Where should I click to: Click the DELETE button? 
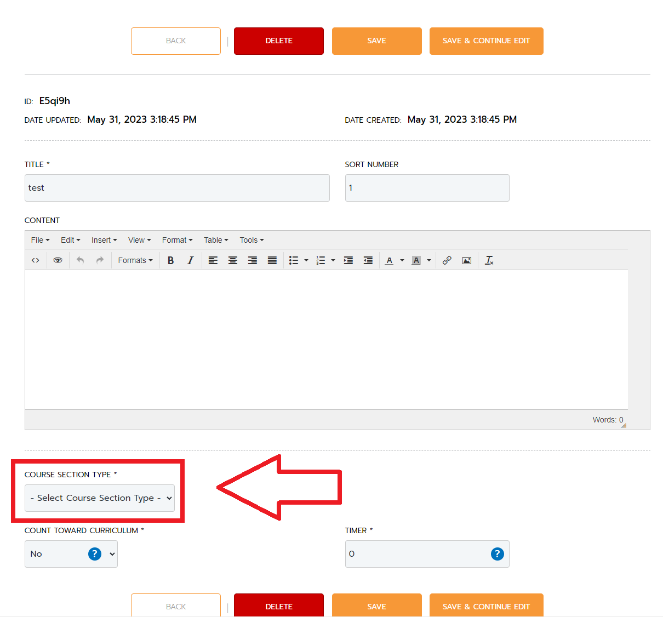click(278, 41)
